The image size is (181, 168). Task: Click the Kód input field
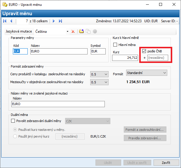pyautogui.click(x=20, y=51)
